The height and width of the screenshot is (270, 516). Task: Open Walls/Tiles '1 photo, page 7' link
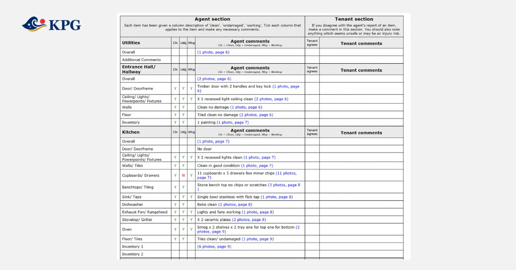(x=257, y=166)
